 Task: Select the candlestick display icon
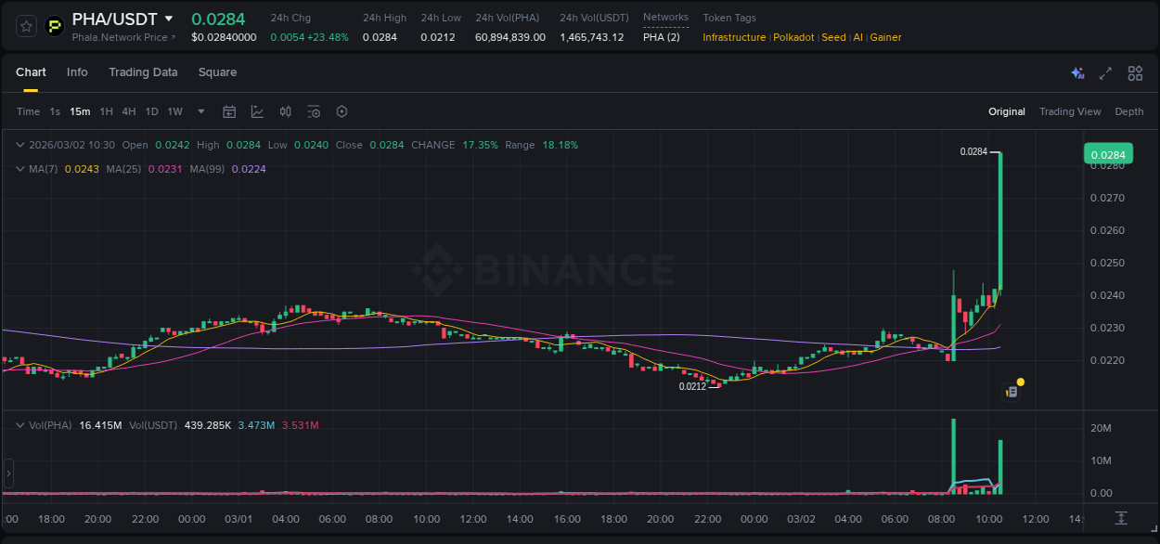286,111
